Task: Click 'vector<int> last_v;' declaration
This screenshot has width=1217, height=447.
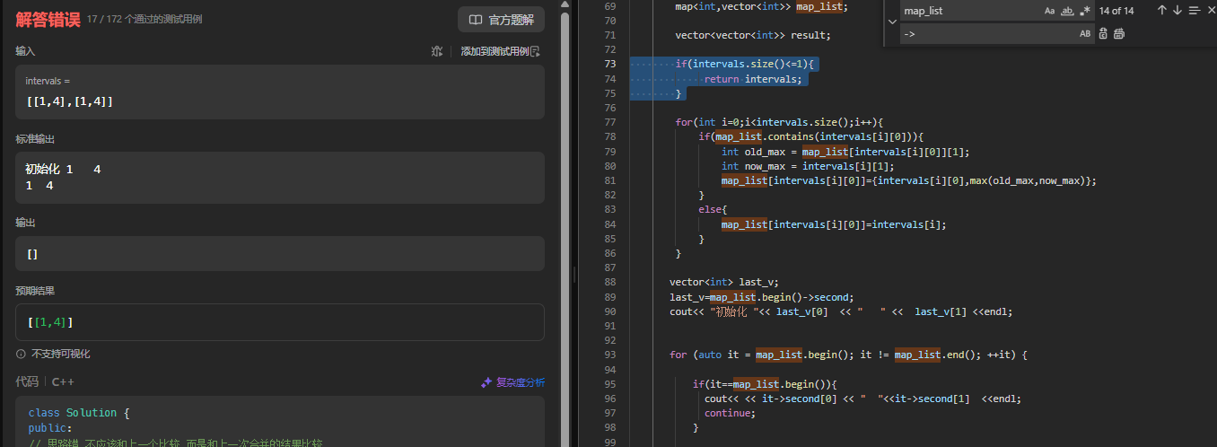Action: (724, 282)
